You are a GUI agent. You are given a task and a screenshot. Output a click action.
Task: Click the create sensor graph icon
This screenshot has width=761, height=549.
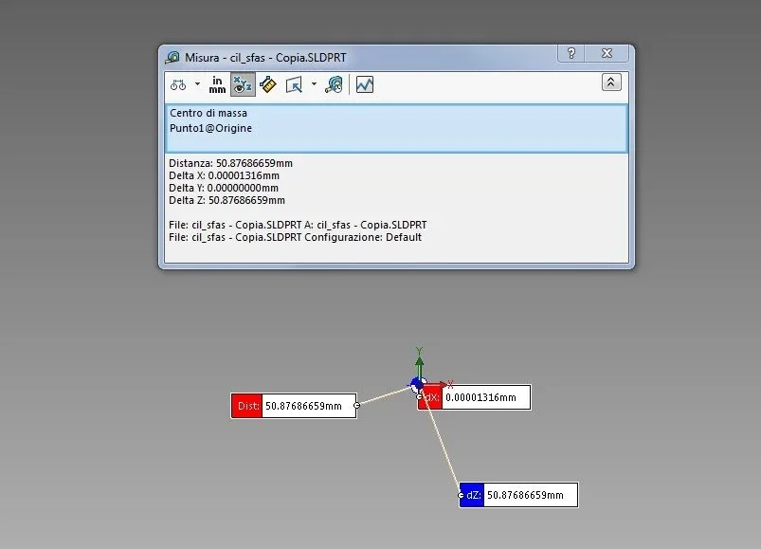click(x=365, y=84)
